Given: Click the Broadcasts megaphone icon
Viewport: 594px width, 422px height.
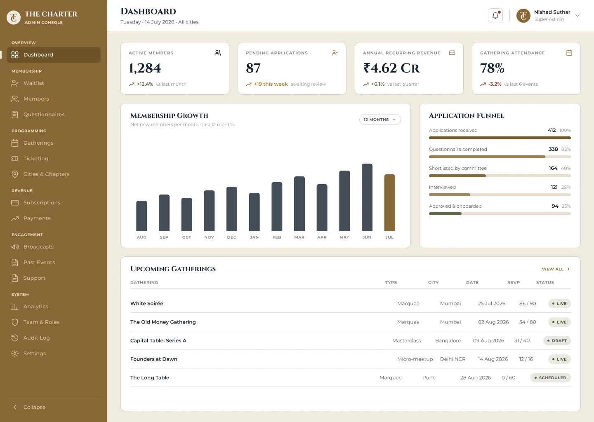Looking at the screenshot, I should pos(15,247).
